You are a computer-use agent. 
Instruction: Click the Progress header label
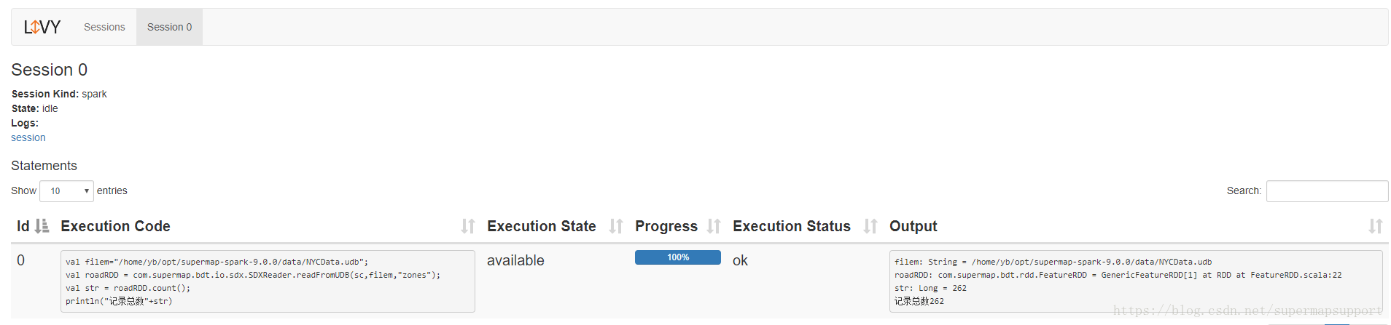tap(666, 226)
